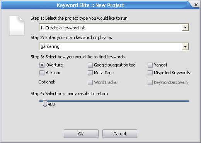Select the Mispelled Keywords checkbox

[150, 73]
